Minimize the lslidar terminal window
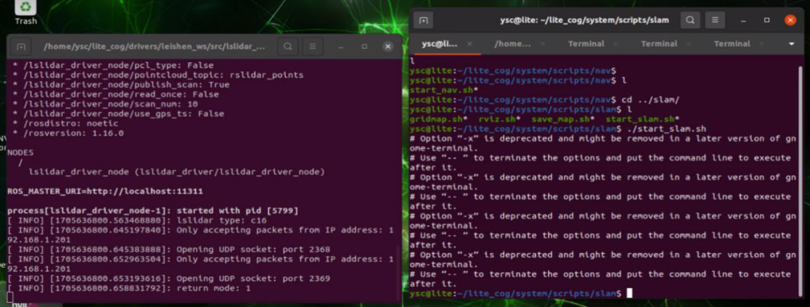Screen dimensions: 810x307 pyautogui.click(x=341, y=47)
